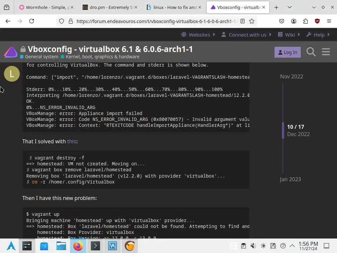
Task: Reload the current page
Action: (32, 21)
